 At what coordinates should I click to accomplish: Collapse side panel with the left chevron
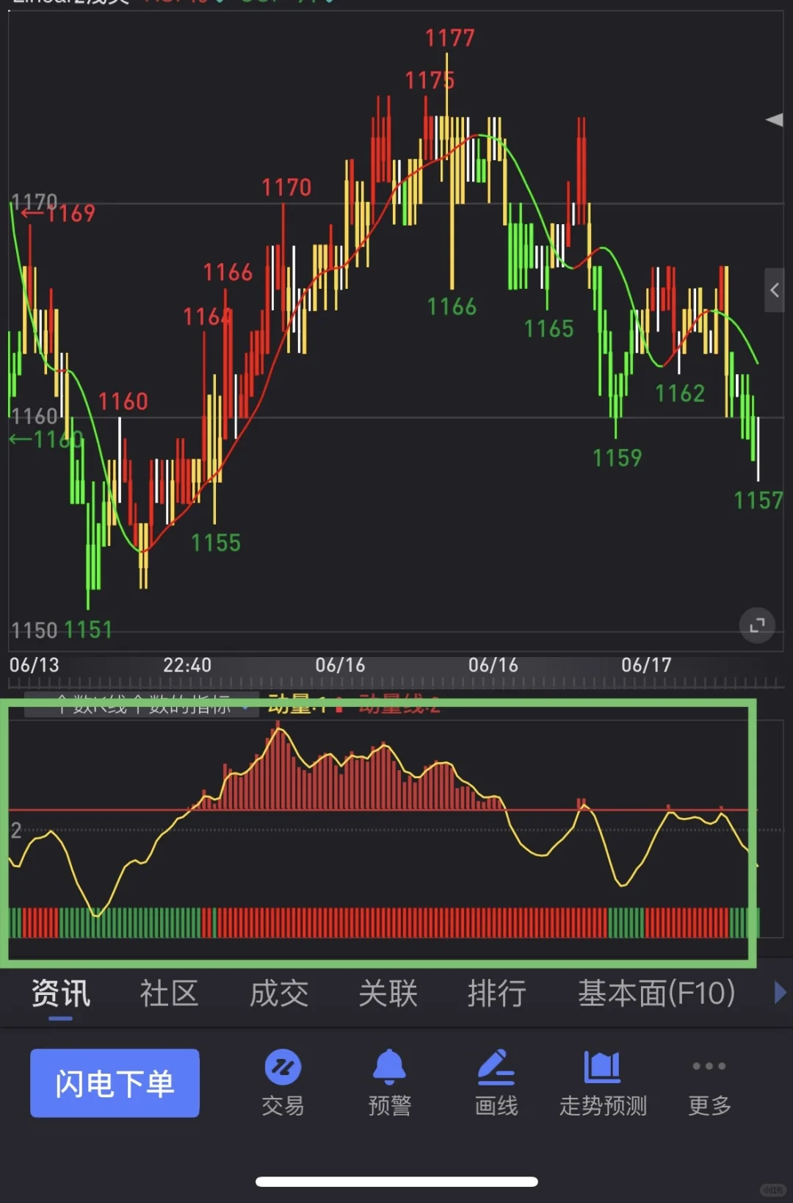775,290
